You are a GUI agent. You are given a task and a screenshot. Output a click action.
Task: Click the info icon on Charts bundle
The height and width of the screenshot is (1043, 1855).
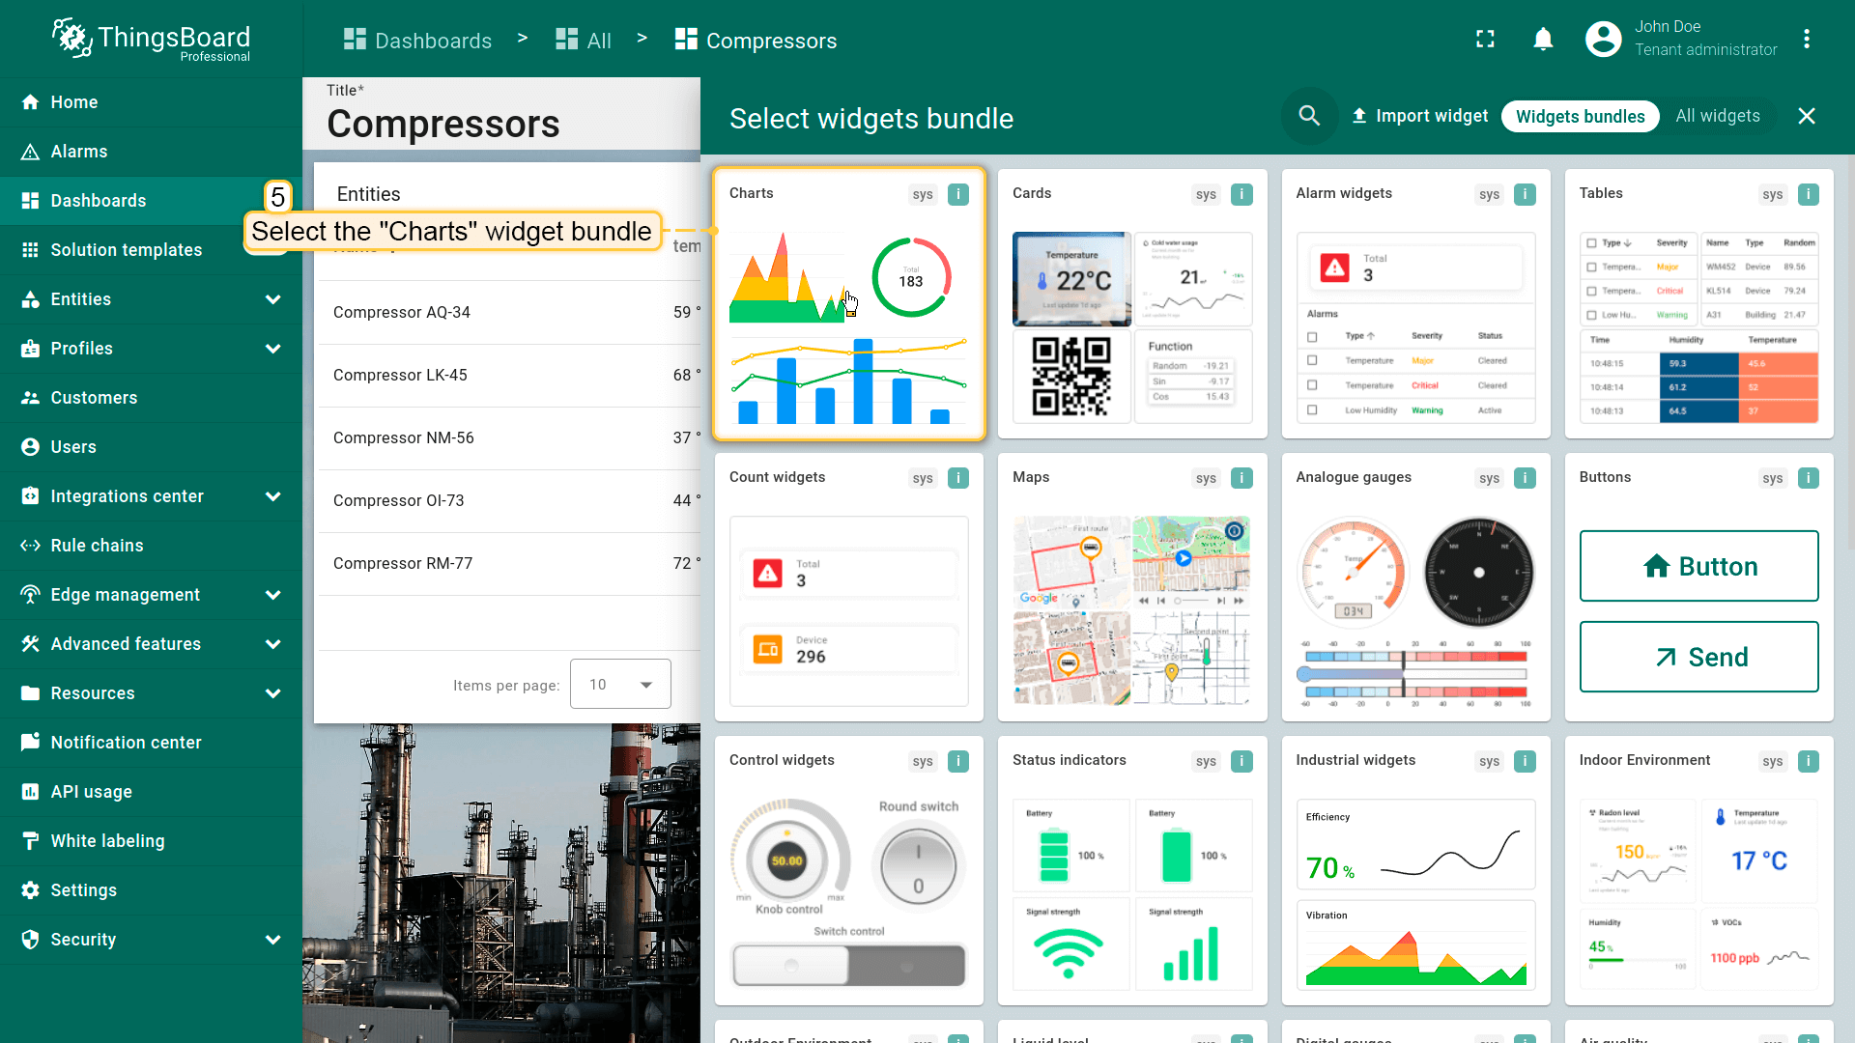[957, 194]
